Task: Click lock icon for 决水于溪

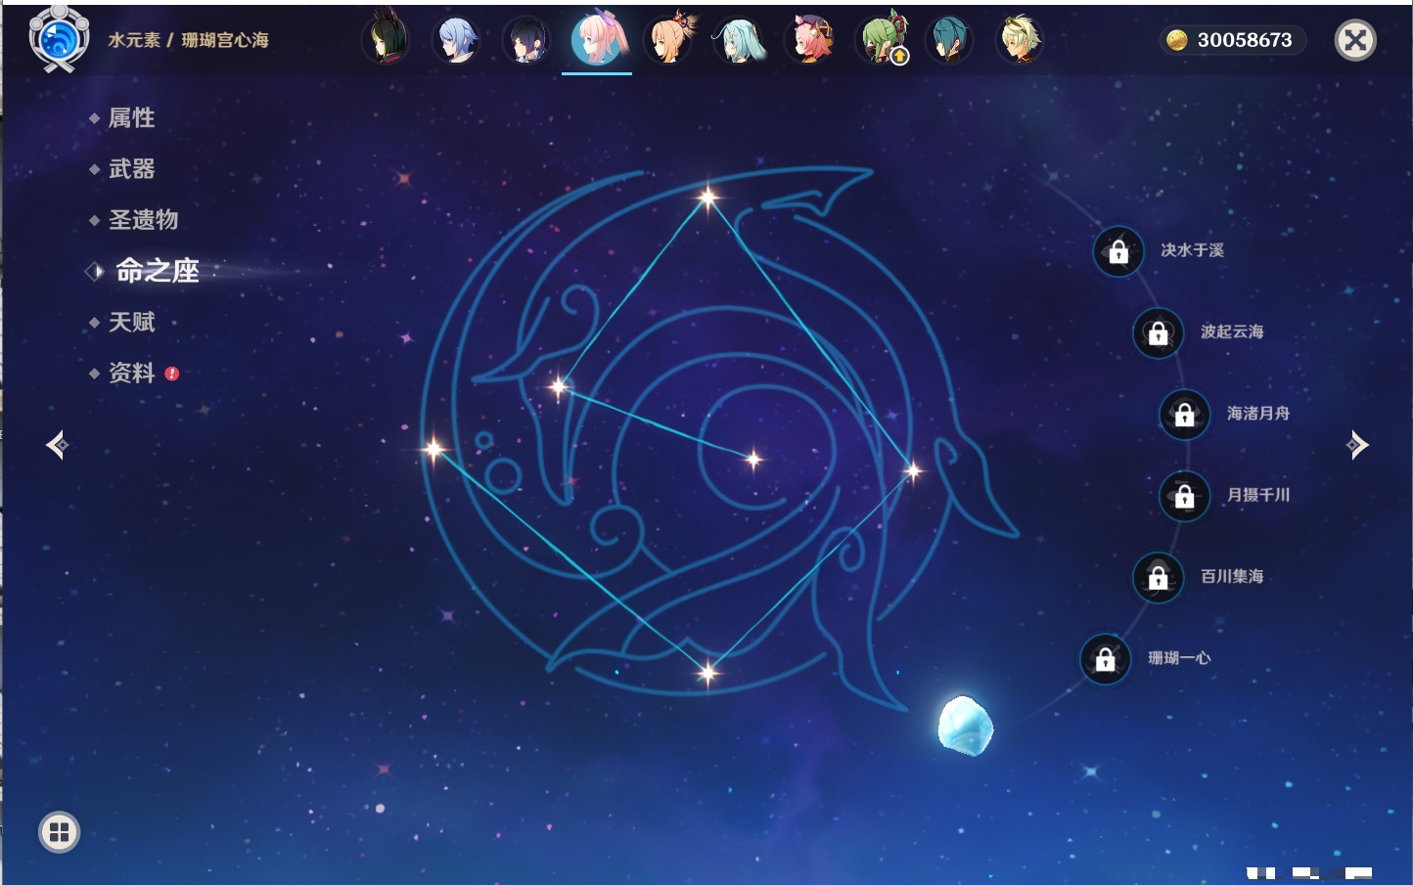Action: point(1118,252)
